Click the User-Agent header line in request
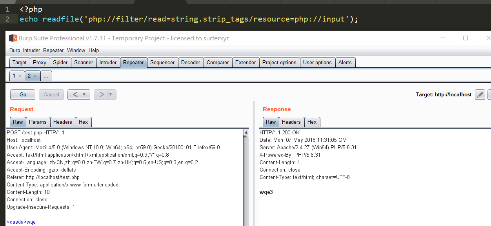Screen dimensions: 491x226 tap(113, 148)
